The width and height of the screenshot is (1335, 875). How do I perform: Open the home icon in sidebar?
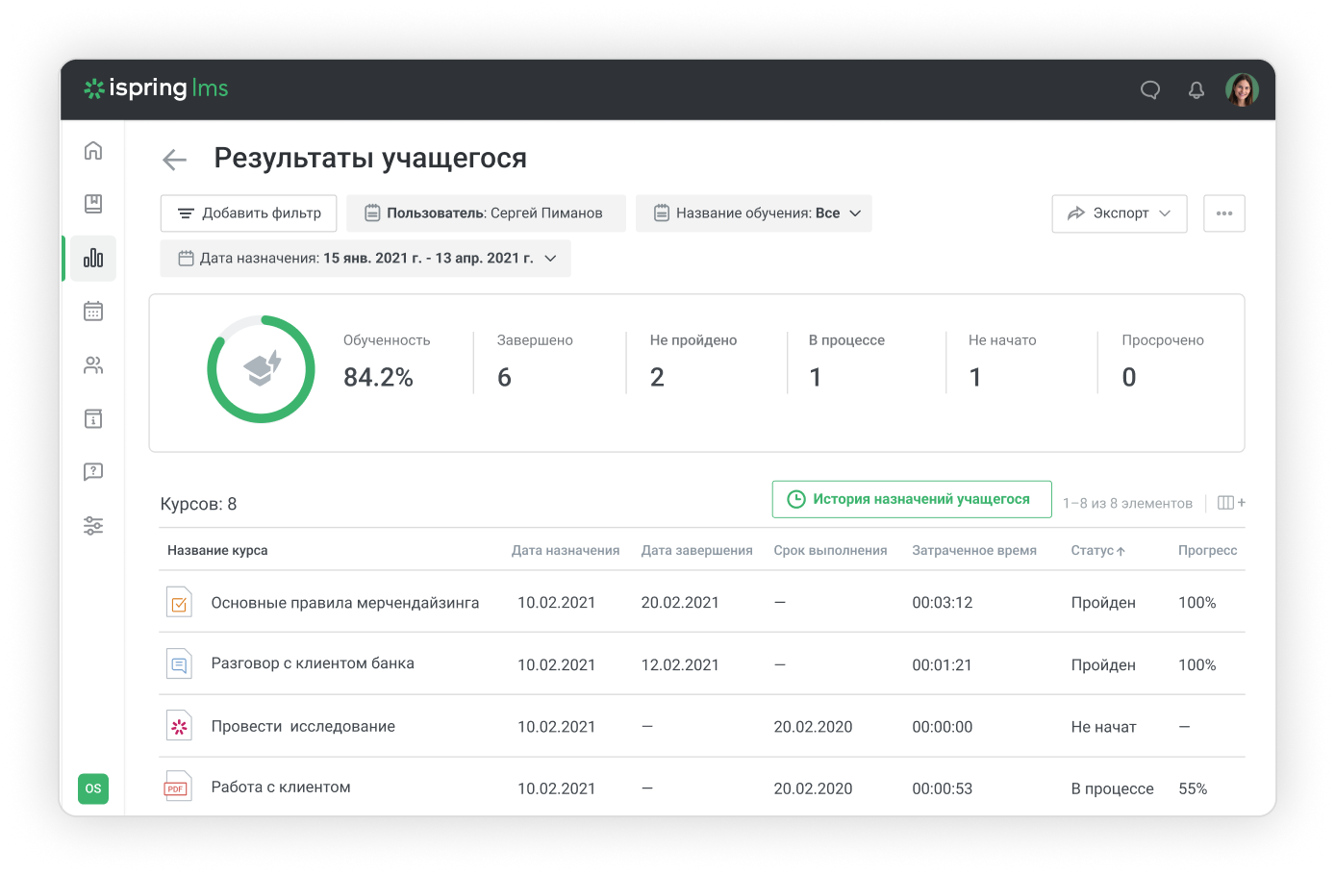93,150
